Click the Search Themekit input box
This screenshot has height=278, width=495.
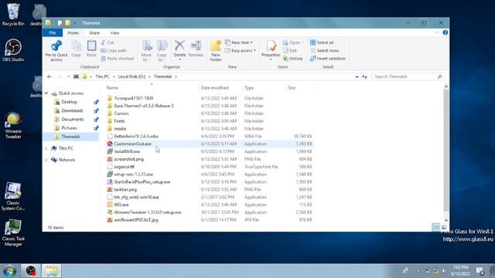[x=408, y=76]
